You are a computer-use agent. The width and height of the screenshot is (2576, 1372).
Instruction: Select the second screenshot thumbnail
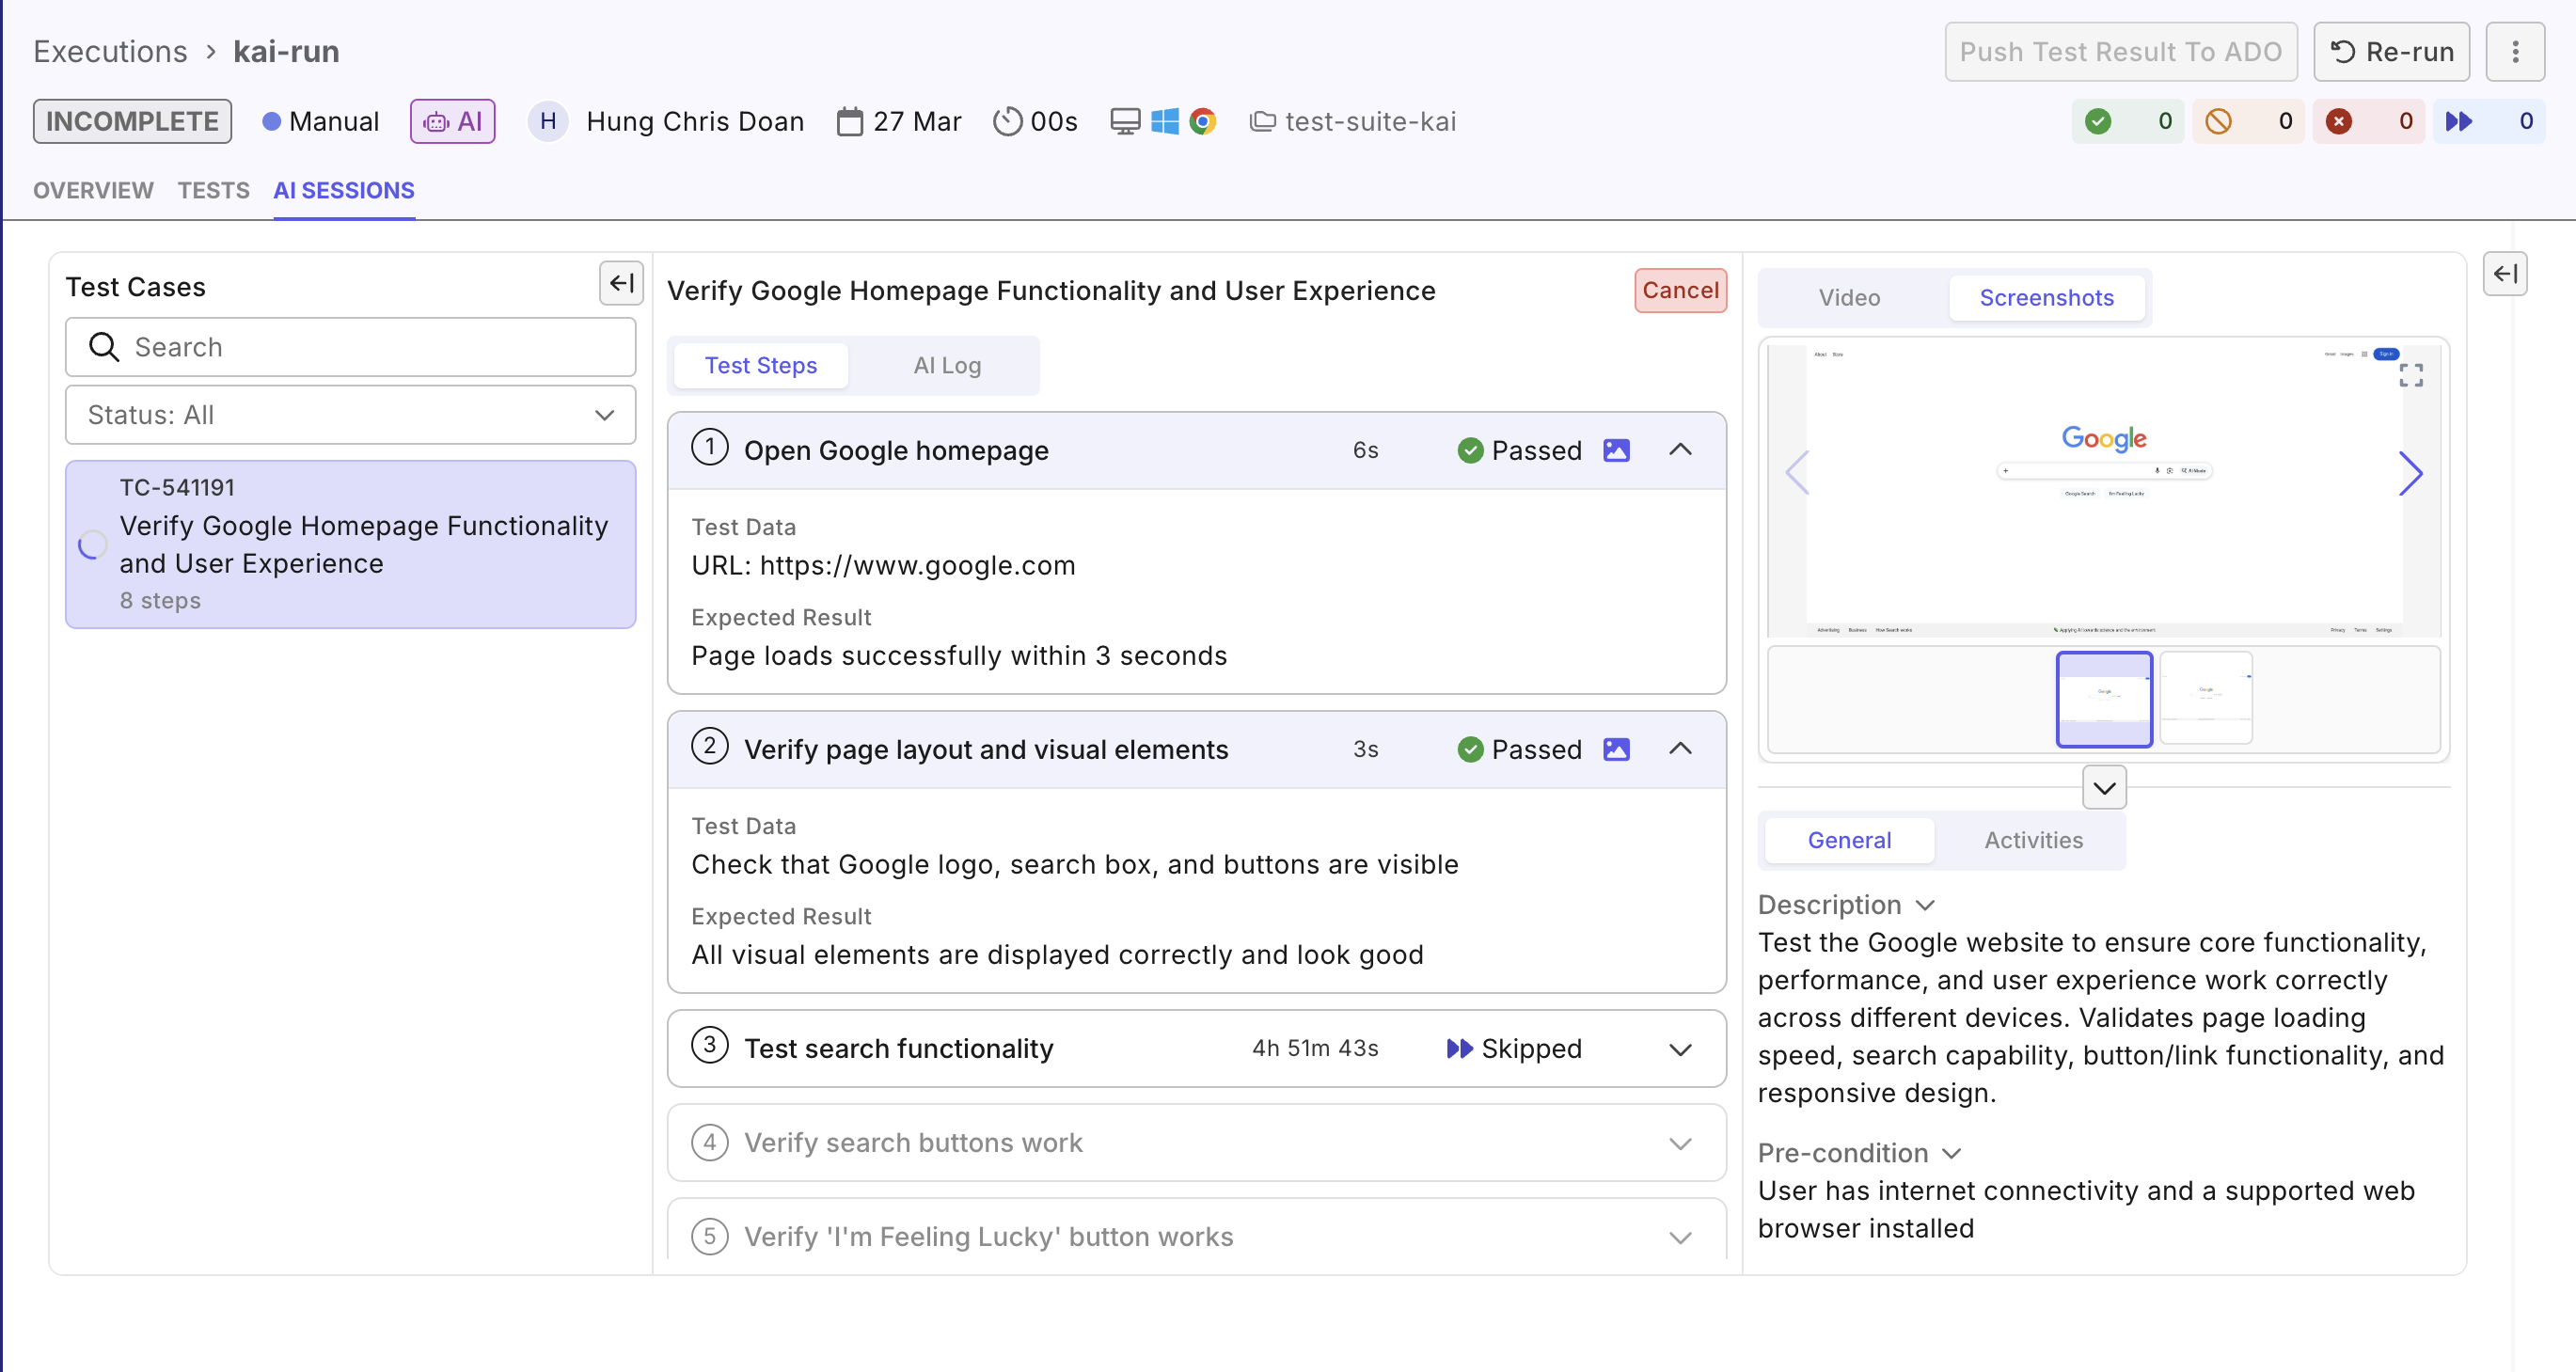tap(2205, 697)
